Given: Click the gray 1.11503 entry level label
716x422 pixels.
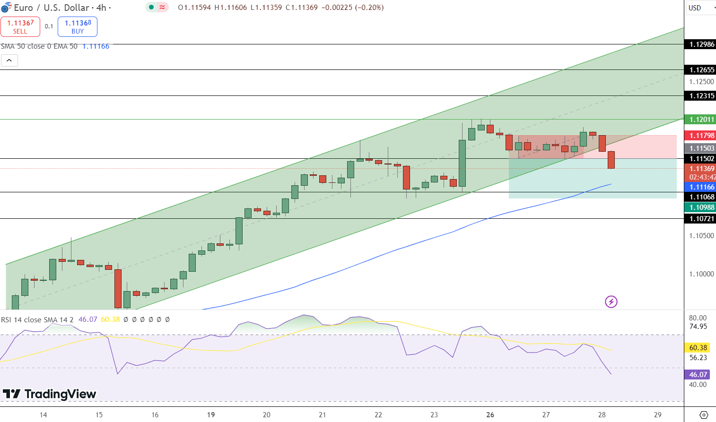Looking at the screenshot, I should coord(701,148).
